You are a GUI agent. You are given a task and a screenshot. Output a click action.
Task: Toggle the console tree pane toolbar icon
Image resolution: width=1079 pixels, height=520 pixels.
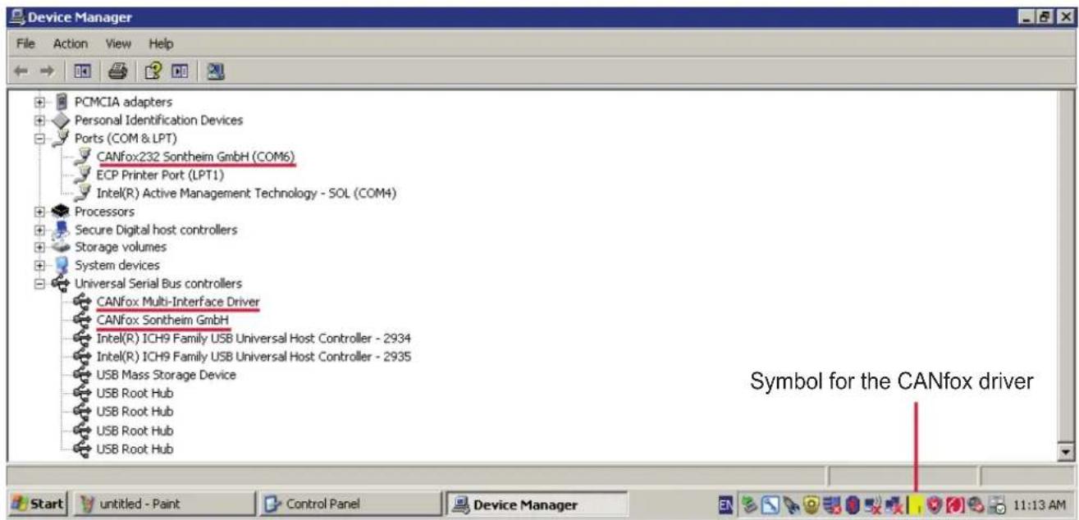point(81,72)
